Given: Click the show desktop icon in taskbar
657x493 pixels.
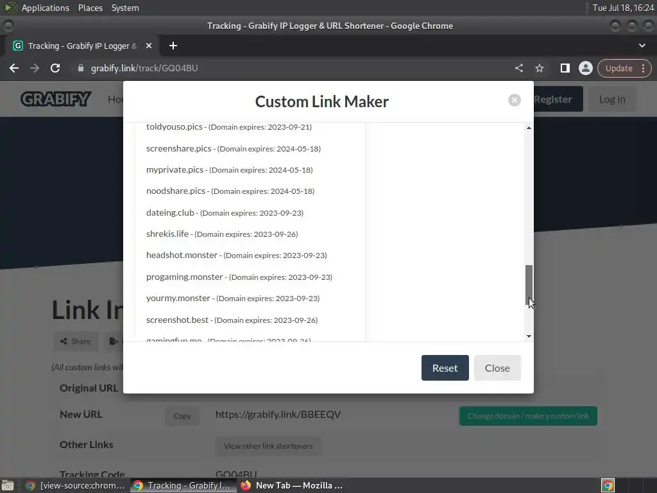Looking at the screenshot, I should click(8, 485).
